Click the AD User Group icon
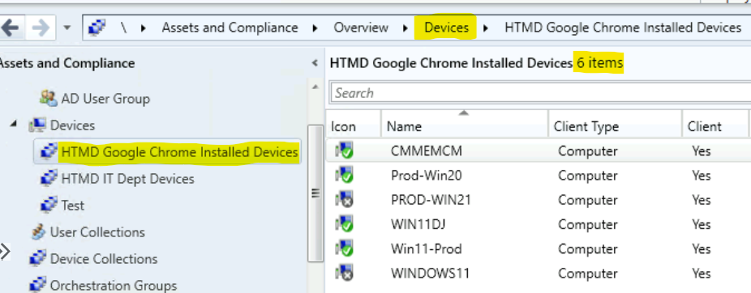 coord(49,99)
